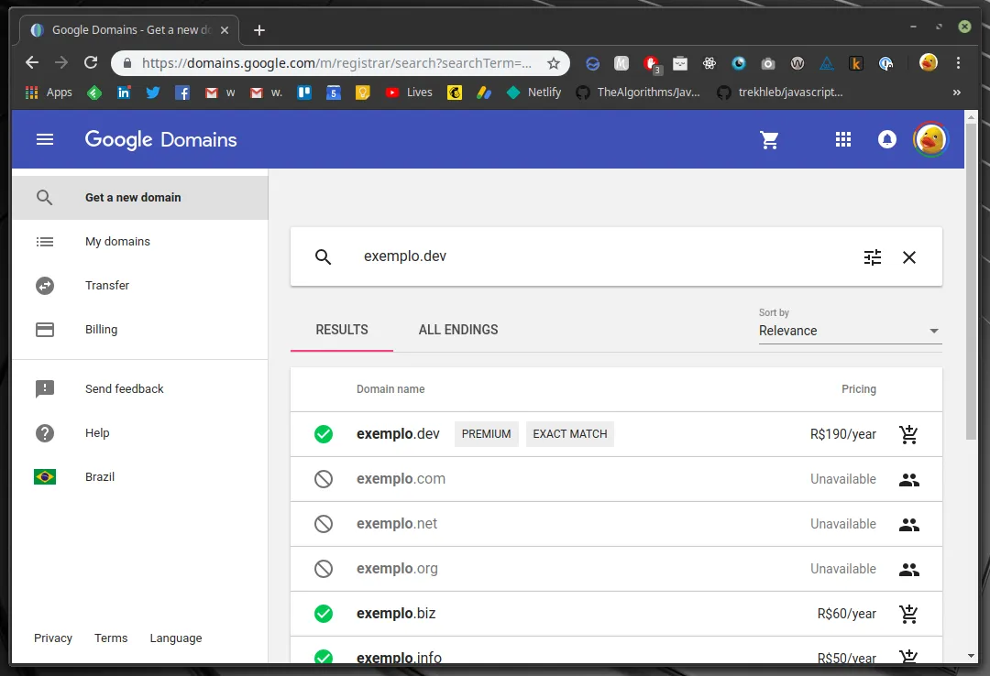Click the notify icon for unavailable exemplo.com
The image size is (990, 676).
tap(908, 479)
